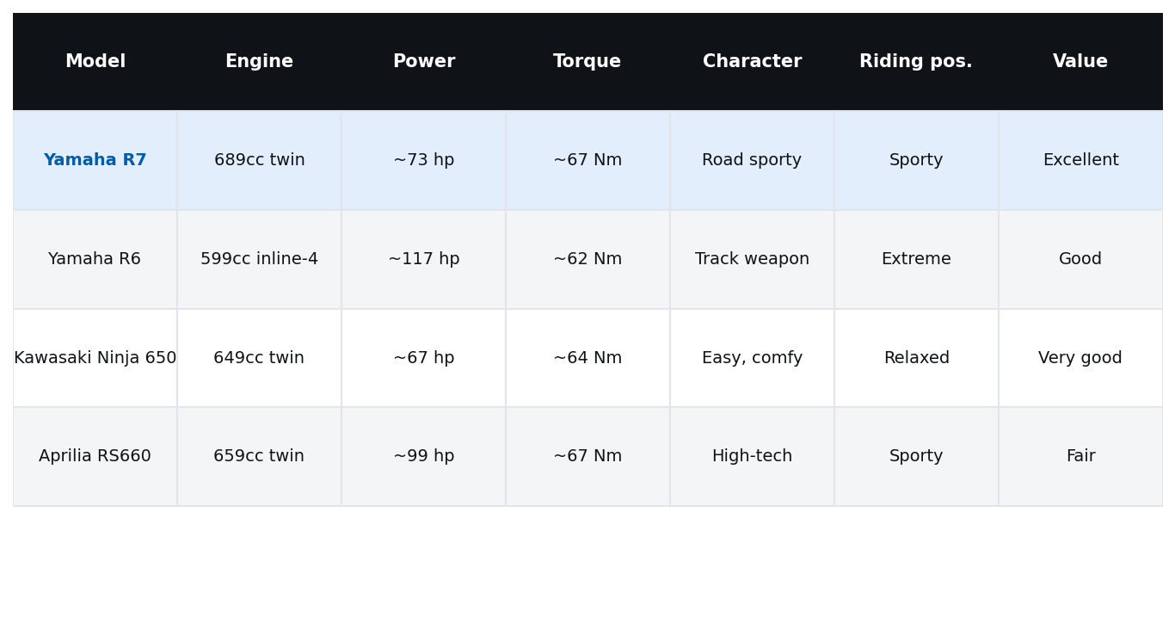Select the ~117 hp power cell
This screenshot has width=1175, height=642.
coord(423,259)
